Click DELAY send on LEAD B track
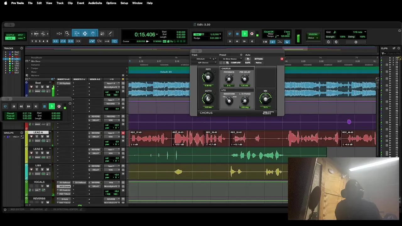The width and height of the screenshot is (402, 226). coord(95,153)
